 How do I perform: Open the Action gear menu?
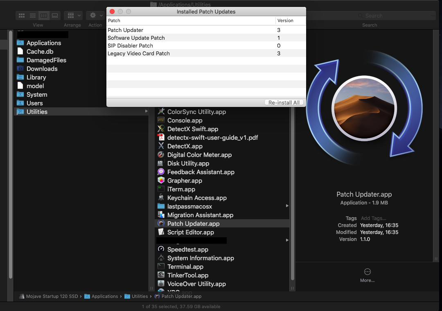tap(95, 16)
